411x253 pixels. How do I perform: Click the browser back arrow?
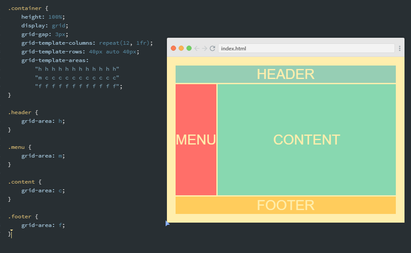point(197,48)
